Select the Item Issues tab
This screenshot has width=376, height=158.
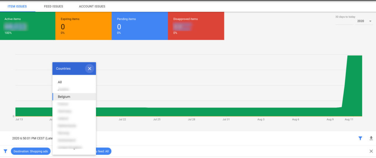(18, 6)
